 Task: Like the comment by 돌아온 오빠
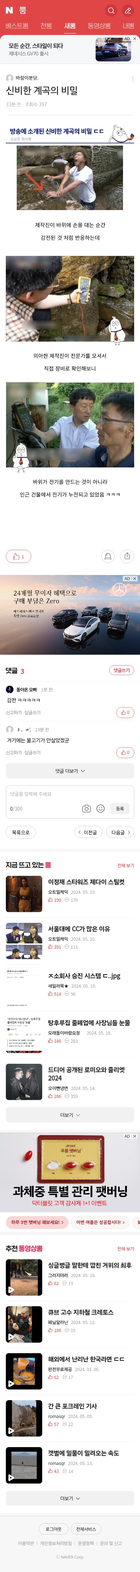[125, 712]
